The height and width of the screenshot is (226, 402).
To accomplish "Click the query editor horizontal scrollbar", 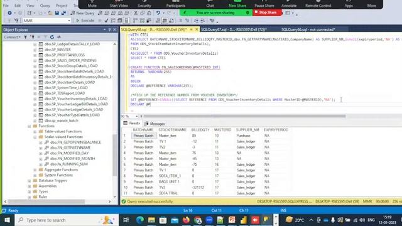I will pos(244,116).
